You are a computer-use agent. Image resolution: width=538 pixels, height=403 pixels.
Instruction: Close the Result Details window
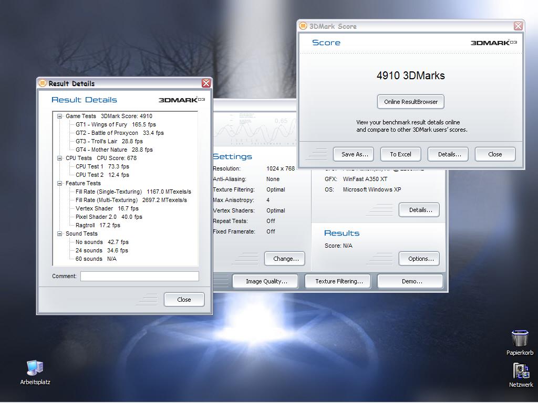(x=206, y=83)
